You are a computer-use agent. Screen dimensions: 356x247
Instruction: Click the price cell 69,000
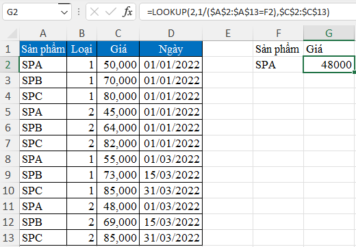pos(118,222)
